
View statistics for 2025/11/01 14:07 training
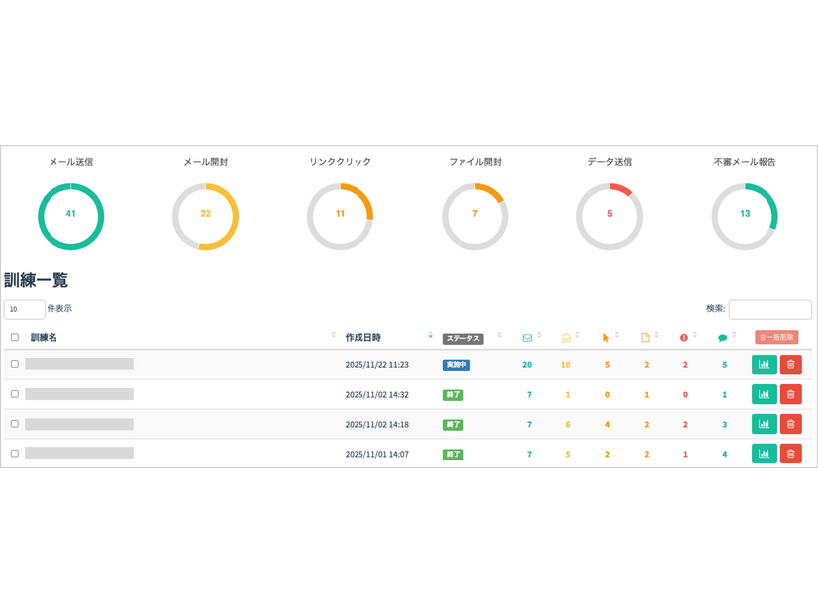point(764,454)
